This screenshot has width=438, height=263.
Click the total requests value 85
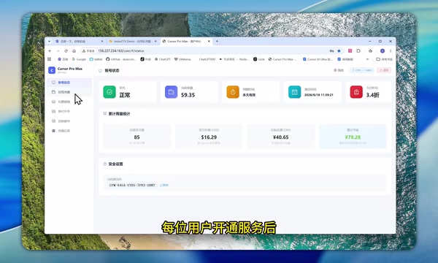pyautogui.click(x=137, y=137)
